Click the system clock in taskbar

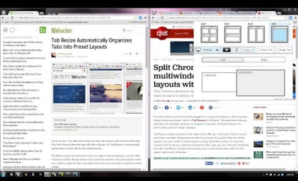(290, 174)
